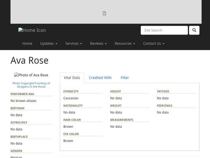Expand the Services dropdown menu
Screen dimensions: 210x158
[73, 43]
